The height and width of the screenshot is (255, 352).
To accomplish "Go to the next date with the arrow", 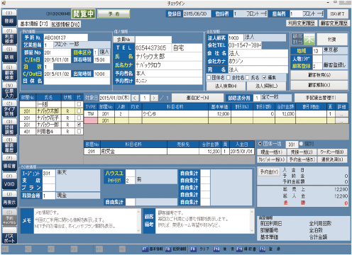I will pos(154,98).
